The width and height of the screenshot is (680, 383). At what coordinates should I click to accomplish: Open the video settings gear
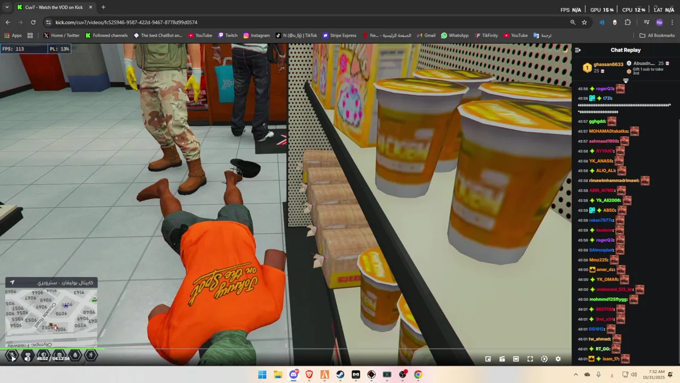pyautogui.click(x=558, y=359)
